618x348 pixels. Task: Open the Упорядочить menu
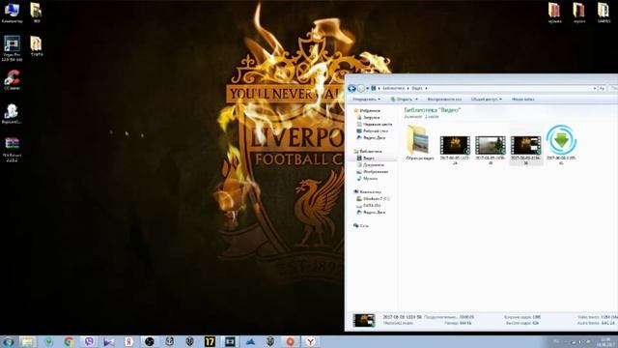pyautogui.click(x=366, y=100)
